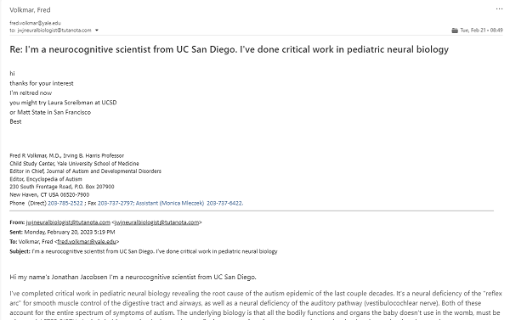Expand recipient details dropdown arrow
Viewport: 510px width, 320px height.
pos(97,31)
